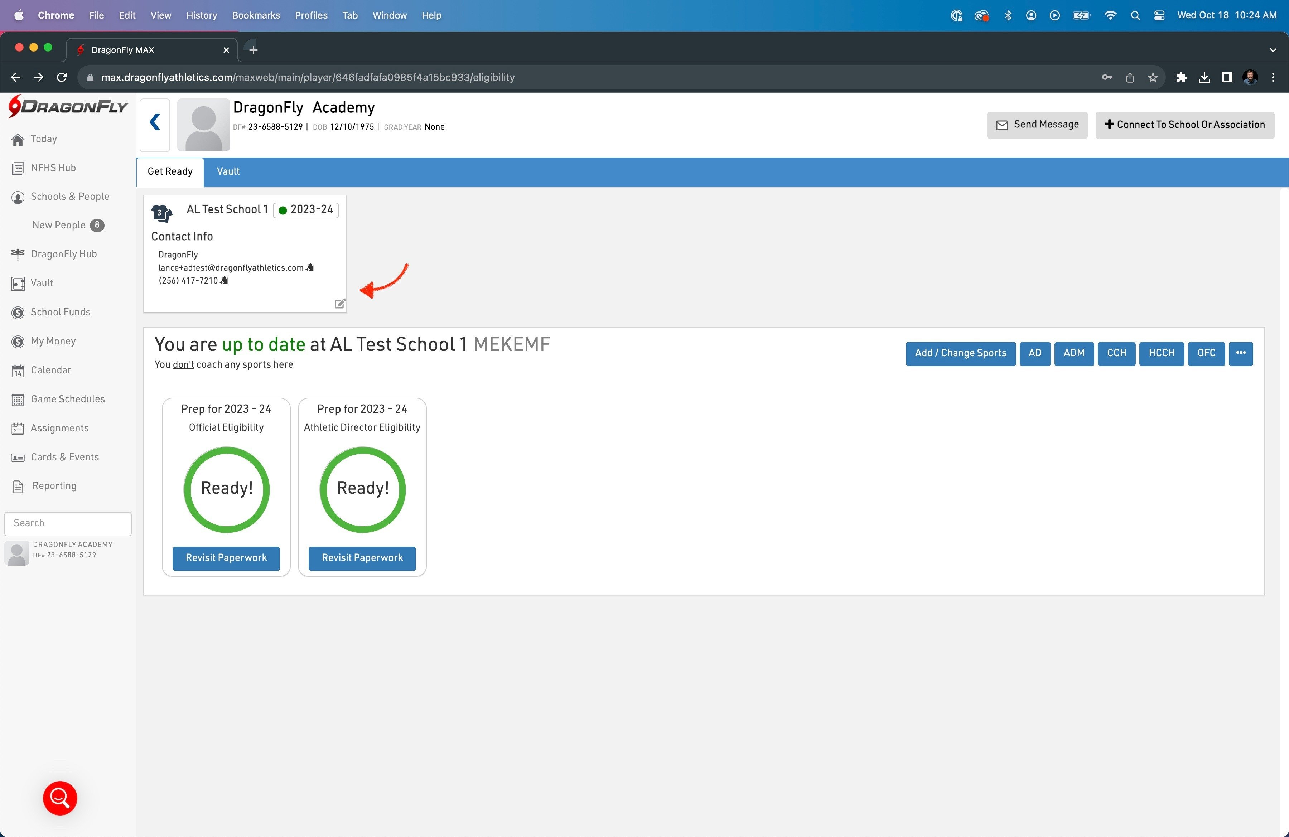
Task: Click Revisit Paperwork under Official Eligibility
Action: (x=226, y=558)
